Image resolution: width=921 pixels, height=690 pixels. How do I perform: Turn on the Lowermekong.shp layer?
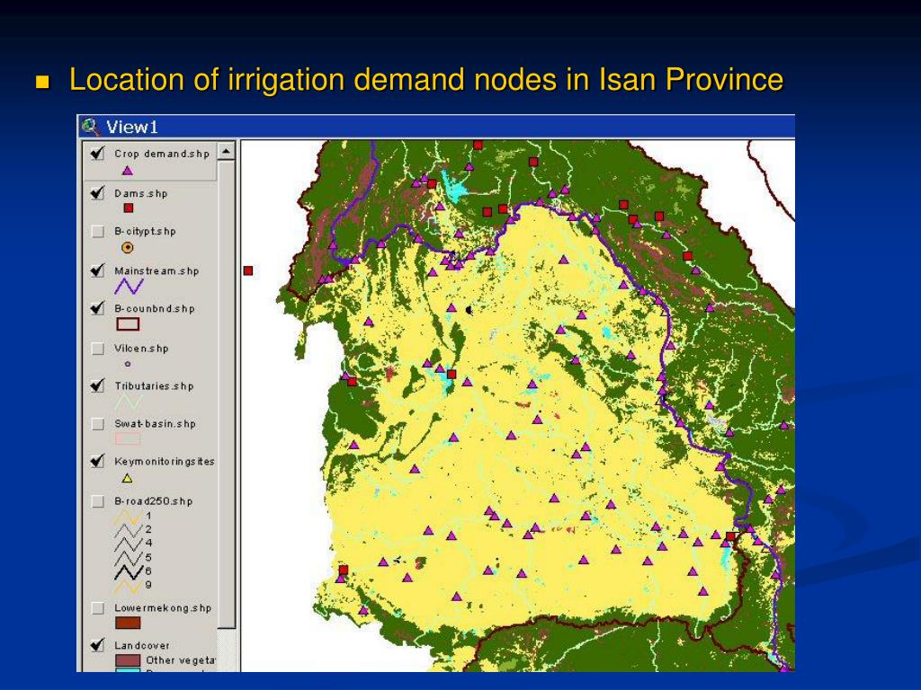(x=97, y=608)
